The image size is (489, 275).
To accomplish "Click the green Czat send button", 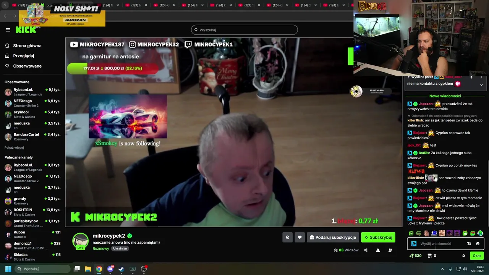I will click(477, 256).
